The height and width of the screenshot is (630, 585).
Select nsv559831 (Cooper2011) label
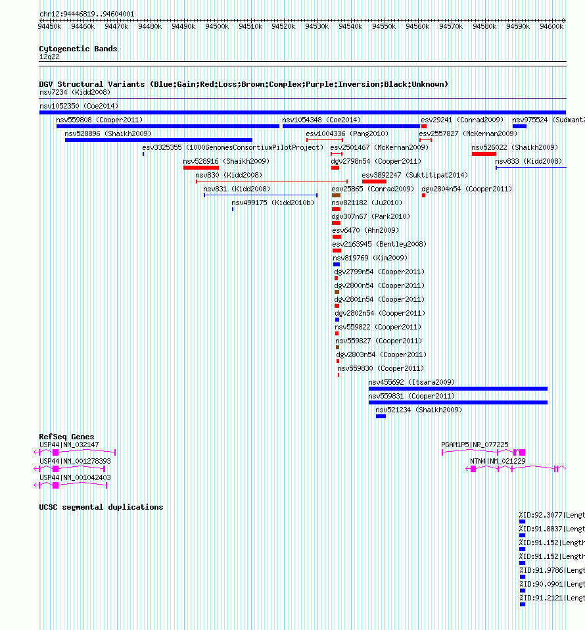pos(411,396)
